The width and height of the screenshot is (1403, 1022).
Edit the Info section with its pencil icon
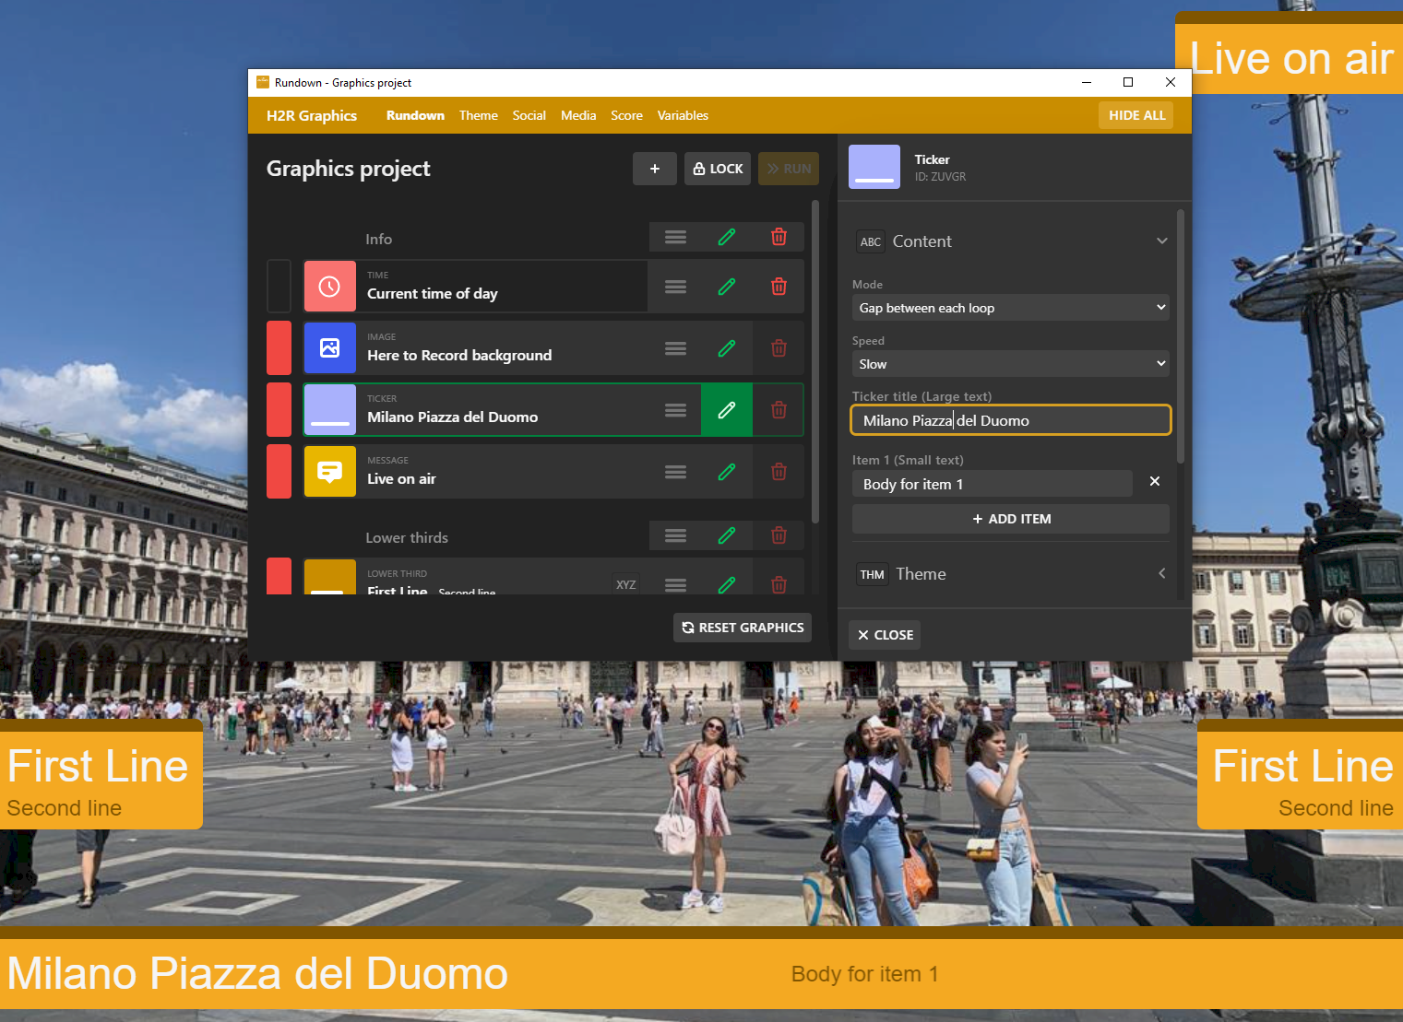point(727,237)
